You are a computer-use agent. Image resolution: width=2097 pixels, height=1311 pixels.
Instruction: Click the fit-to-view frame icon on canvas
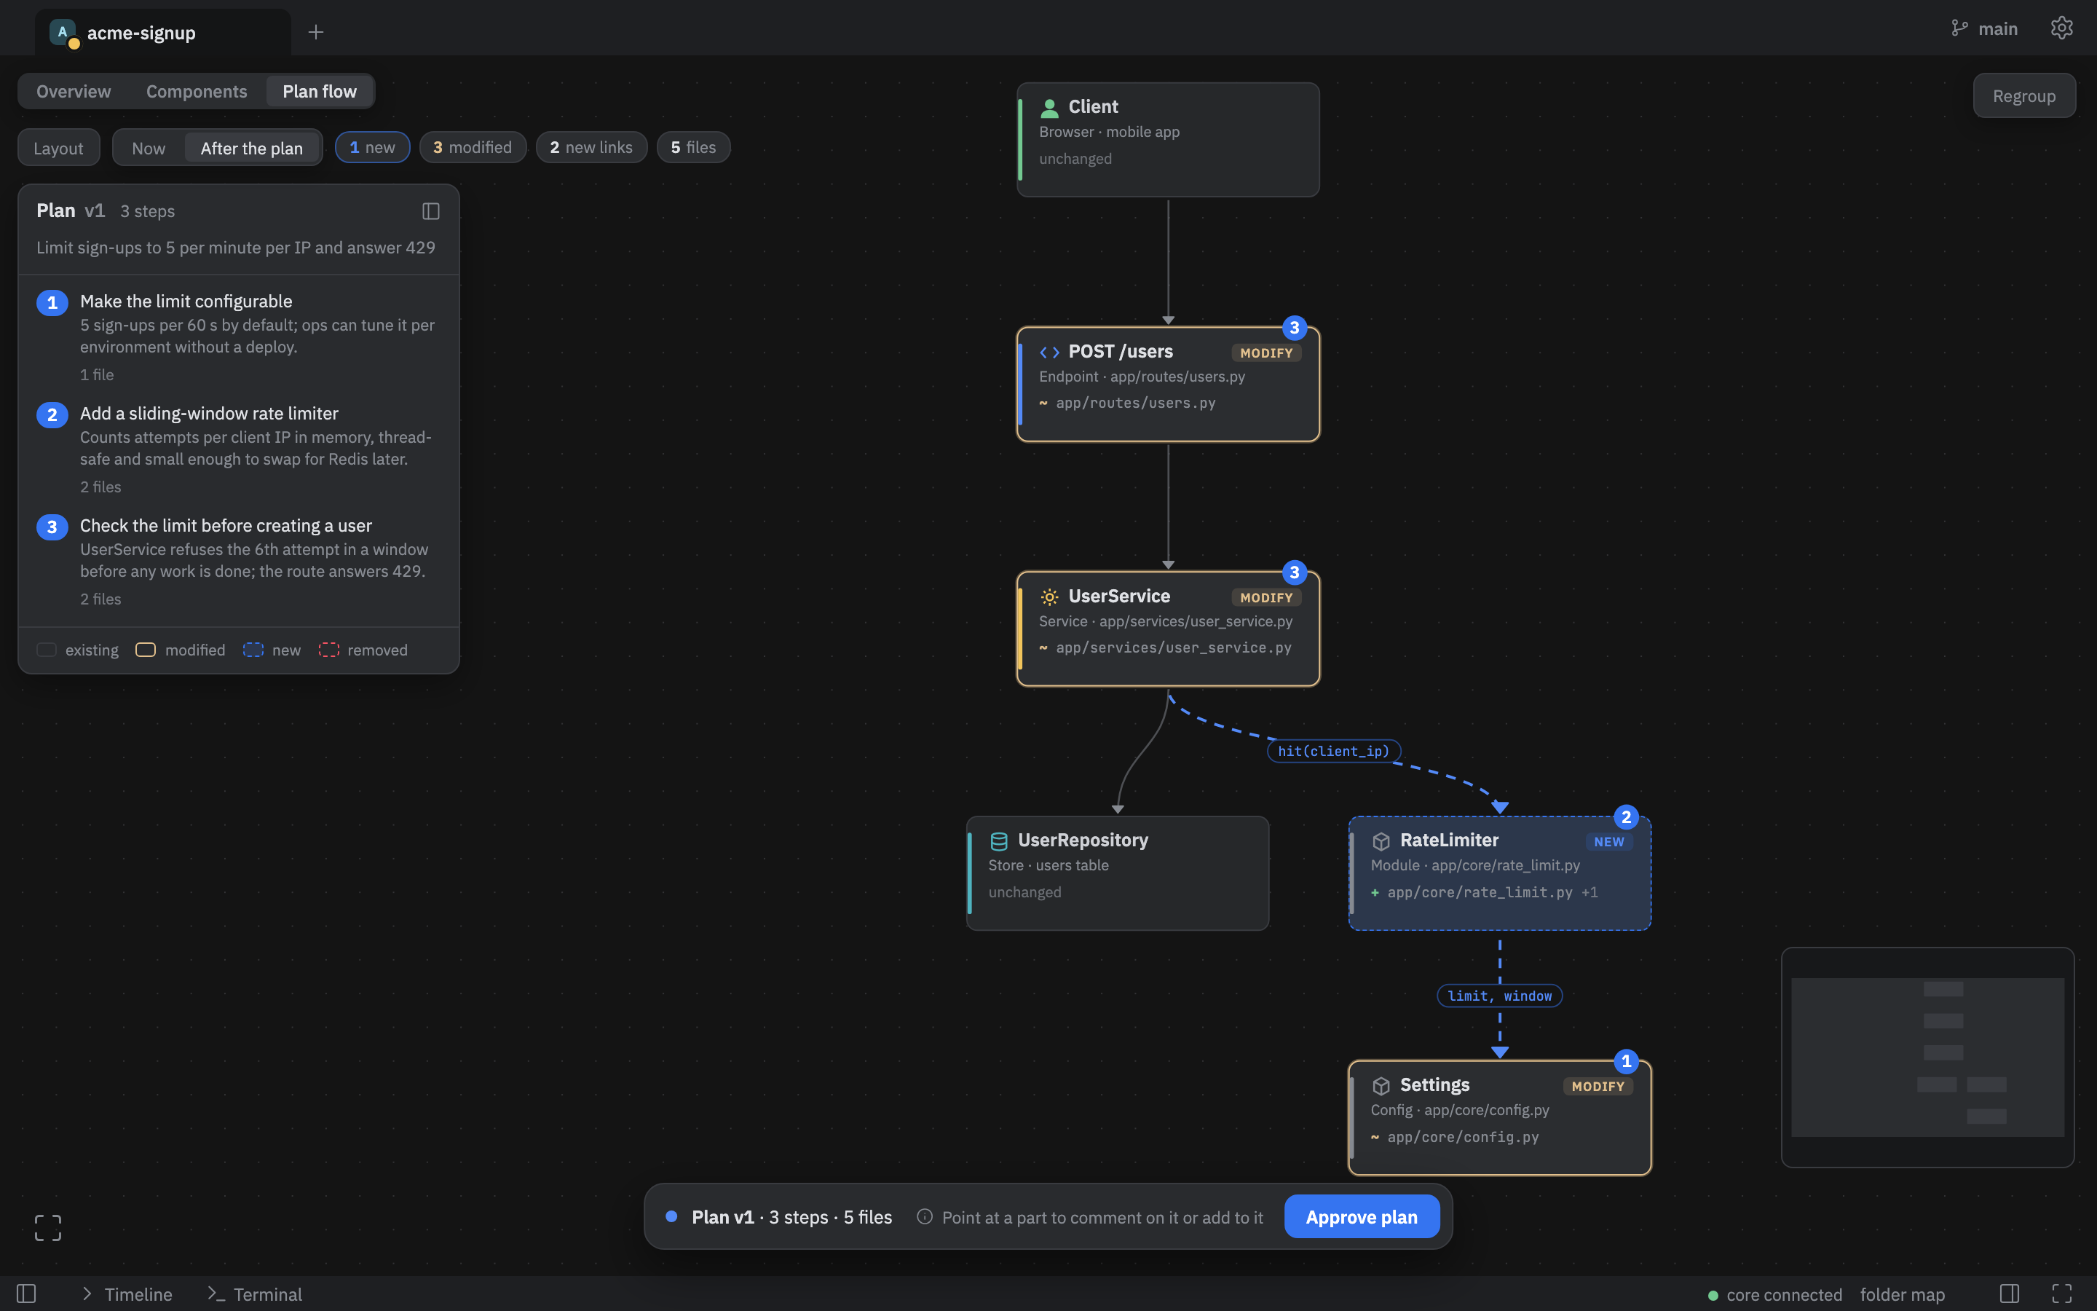pos(47,1227)
